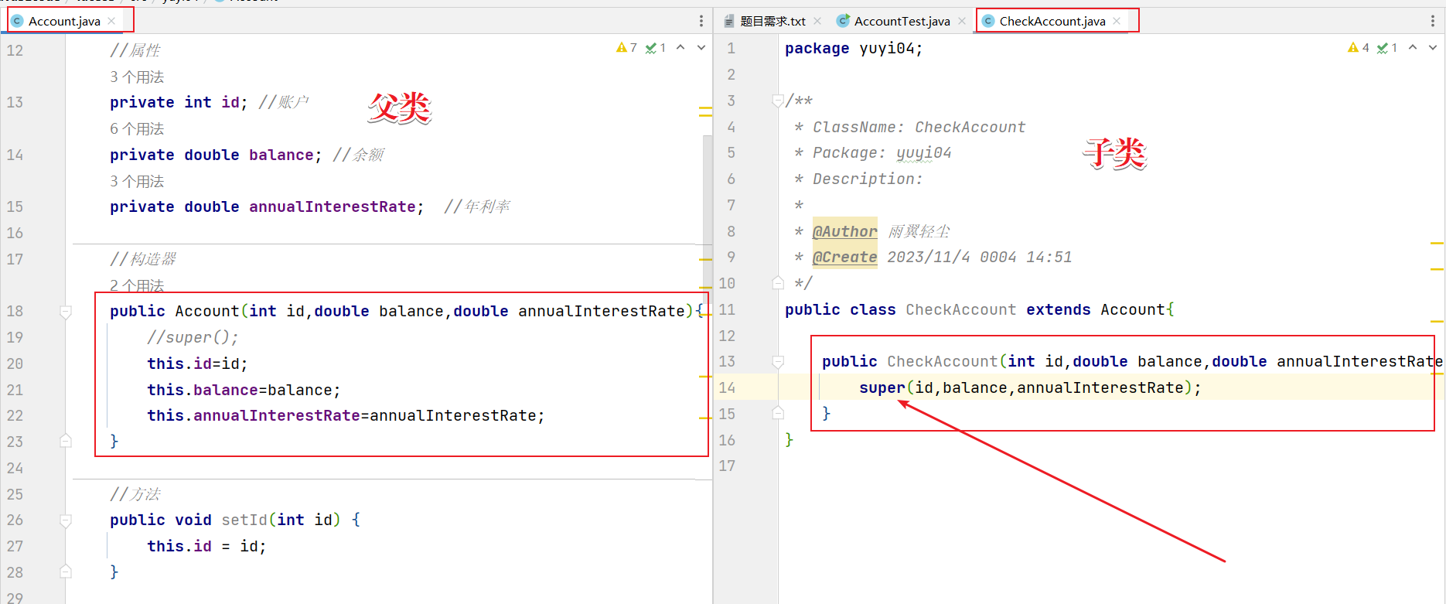Collapse the setId method at line 26
1446x604 pixels.
66,520
